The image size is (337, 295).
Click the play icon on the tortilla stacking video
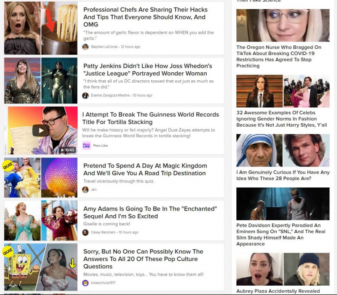[x=40, y=130]
